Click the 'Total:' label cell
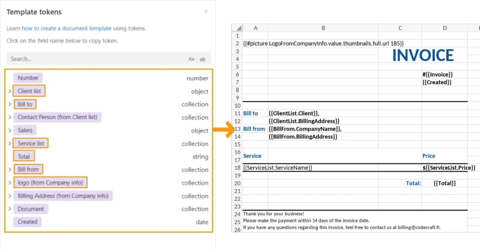Screen dimensions: 480x250 click(400, 183)
